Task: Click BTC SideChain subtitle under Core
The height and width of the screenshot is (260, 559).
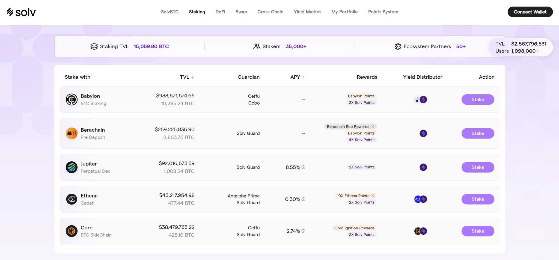Action: pos(96,235)
